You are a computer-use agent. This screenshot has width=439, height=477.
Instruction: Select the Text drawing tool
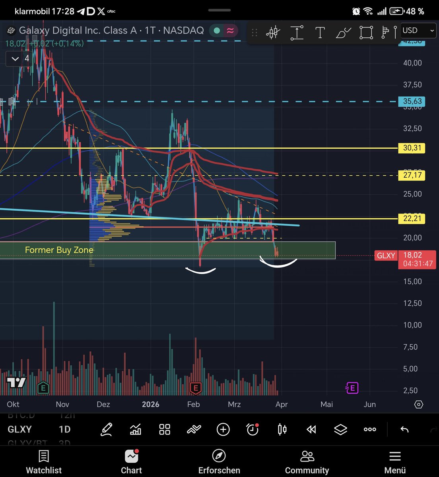[320, 32]
